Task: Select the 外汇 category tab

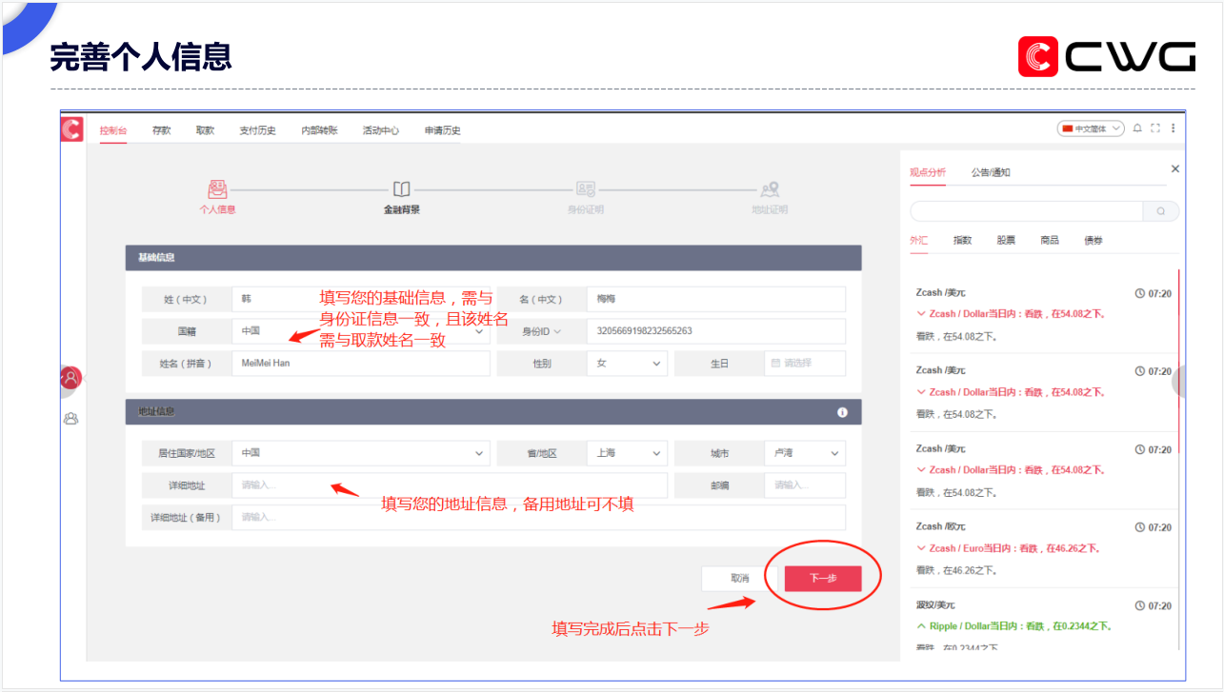Action: [x=918, y=241]
